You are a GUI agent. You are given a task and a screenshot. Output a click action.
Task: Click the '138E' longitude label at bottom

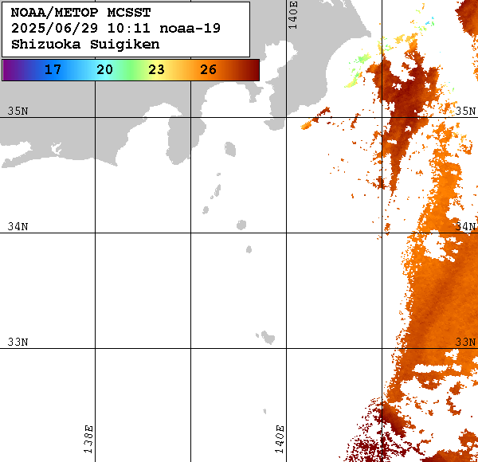(88, 439)
